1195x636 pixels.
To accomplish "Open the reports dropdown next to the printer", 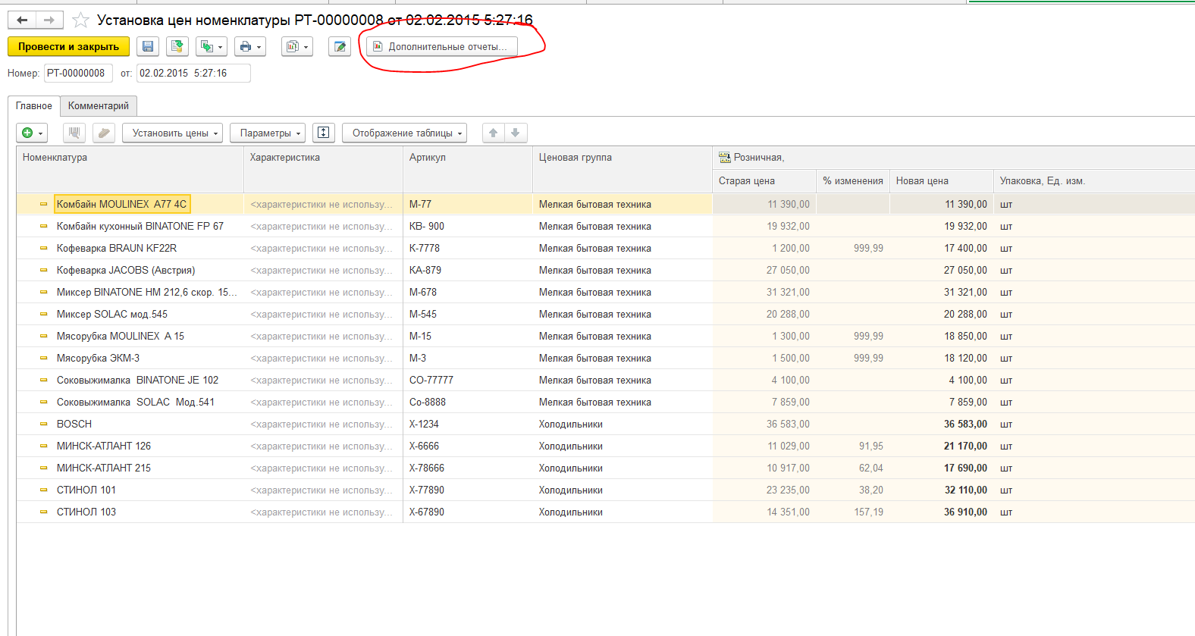I will pyautogui.click(x=297, y=47).
